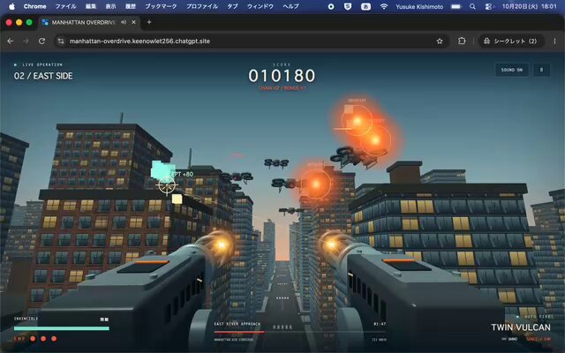The height and width of the screenshot is (353, 565).
Task: Open the 表示 menu
Action: tap(110, 6)
